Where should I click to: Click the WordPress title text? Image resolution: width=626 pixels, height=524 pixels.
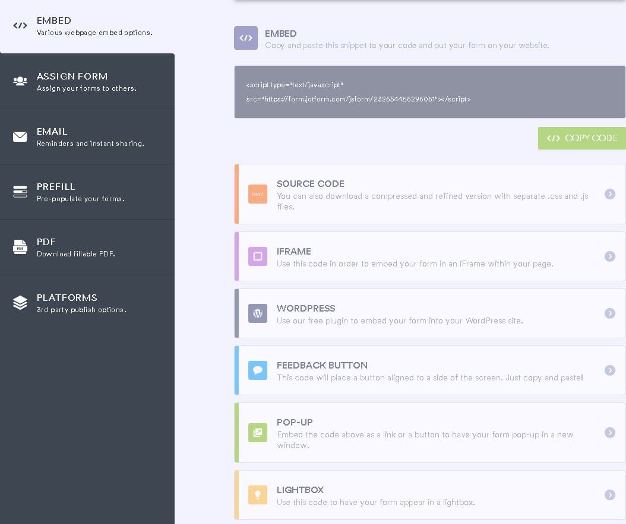click(x=306, y=309)
